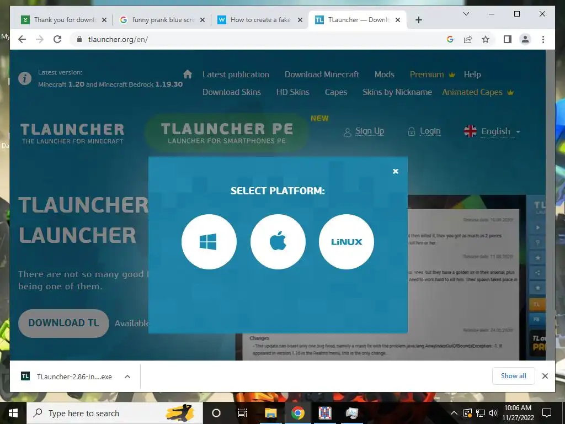Toggle the Chrome side panel
The height and width of the screenshot is (424, 565).
[x=508, y=39]
